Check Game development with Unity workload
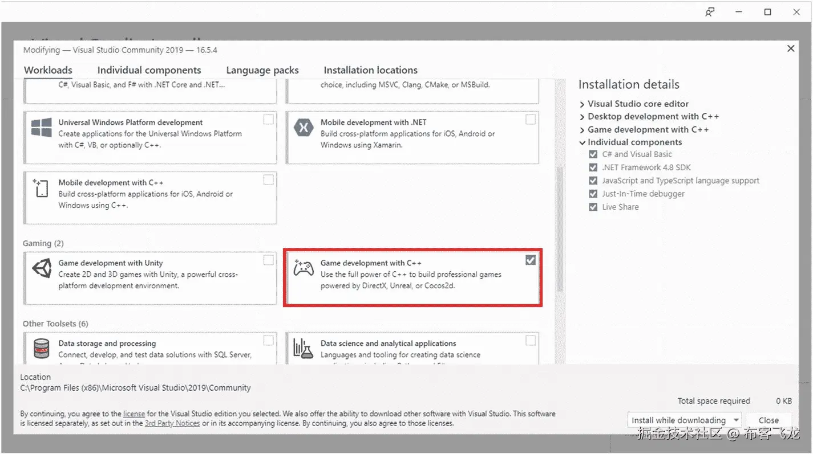The height and width of the screenshot is (454, 813). (x=268, y=260)
